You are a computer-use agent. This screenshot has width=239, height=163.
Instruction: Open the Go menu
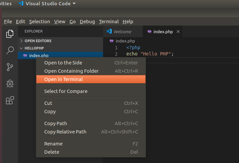coord(72,22)
